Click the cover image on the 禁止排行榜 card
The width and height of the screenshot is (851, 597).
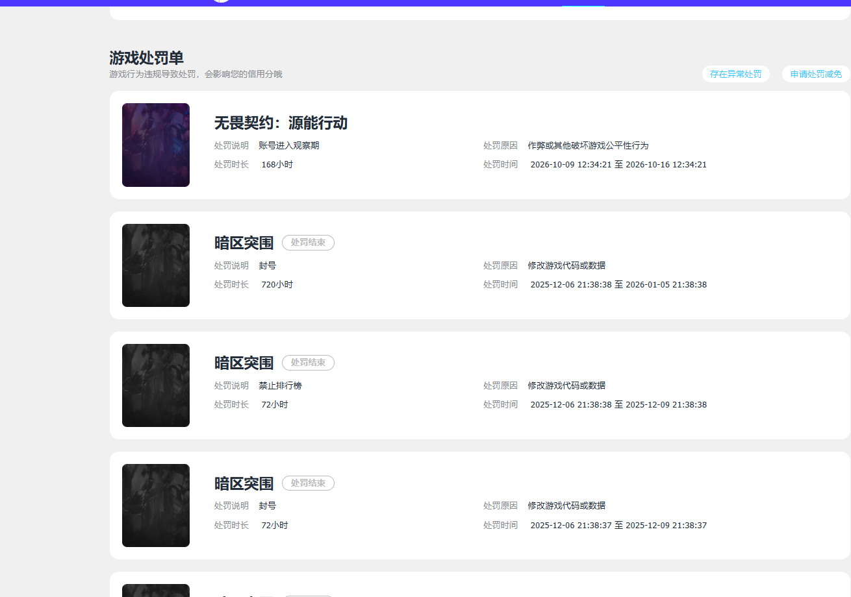pos(156,385)
